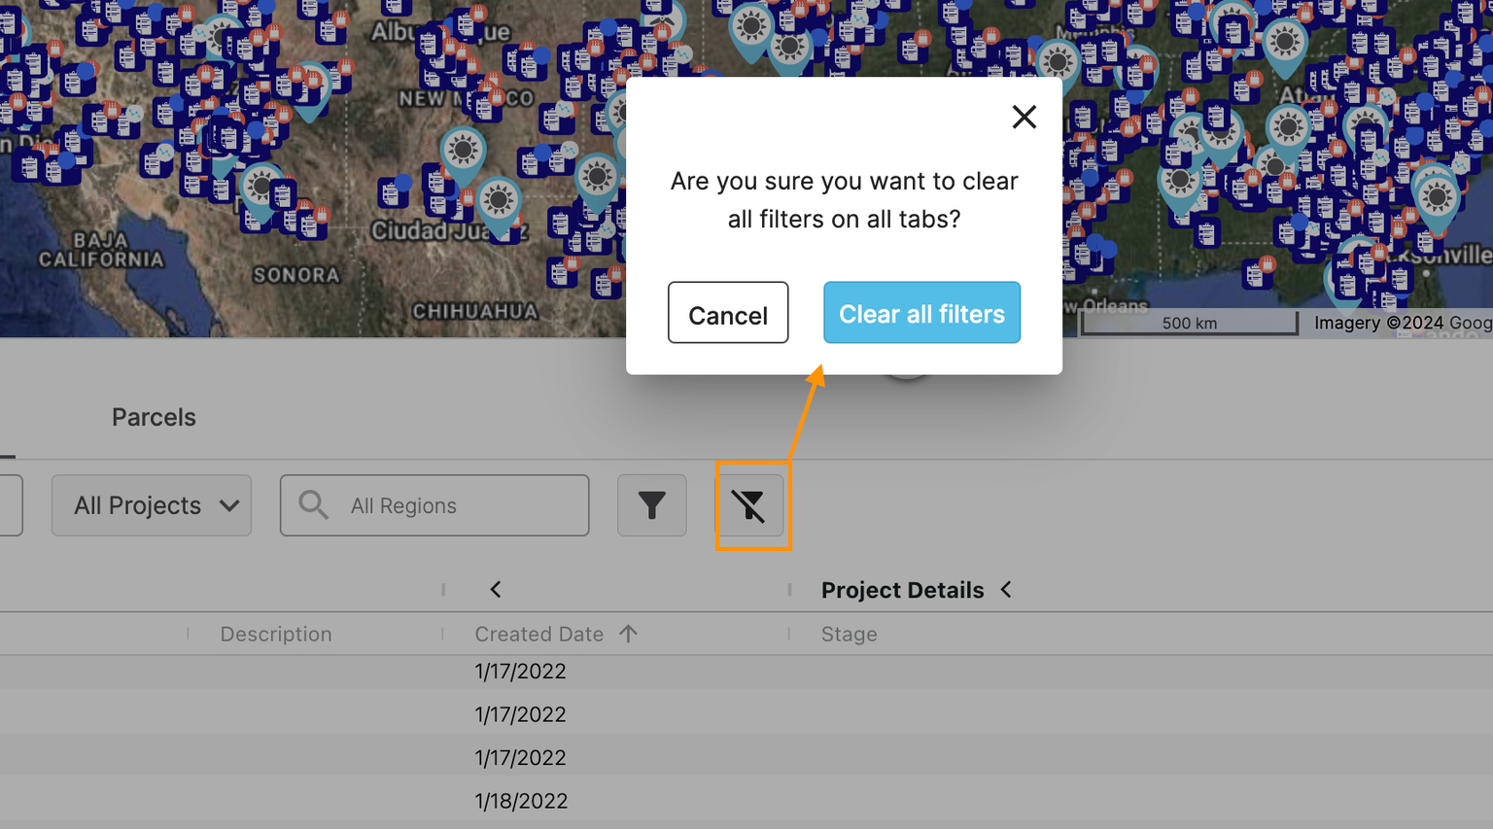Open the All Projects dropdown
The image size is (1493, 829).
click(152, 504)
